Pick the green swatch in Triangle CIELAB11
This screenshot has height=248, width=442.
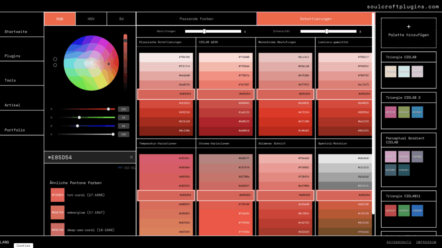click(404, 210)
